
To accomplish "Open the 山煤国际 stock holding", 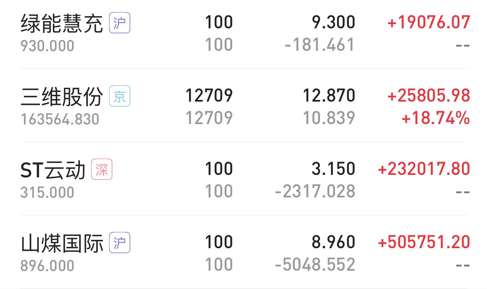I will tap(243, 252).
